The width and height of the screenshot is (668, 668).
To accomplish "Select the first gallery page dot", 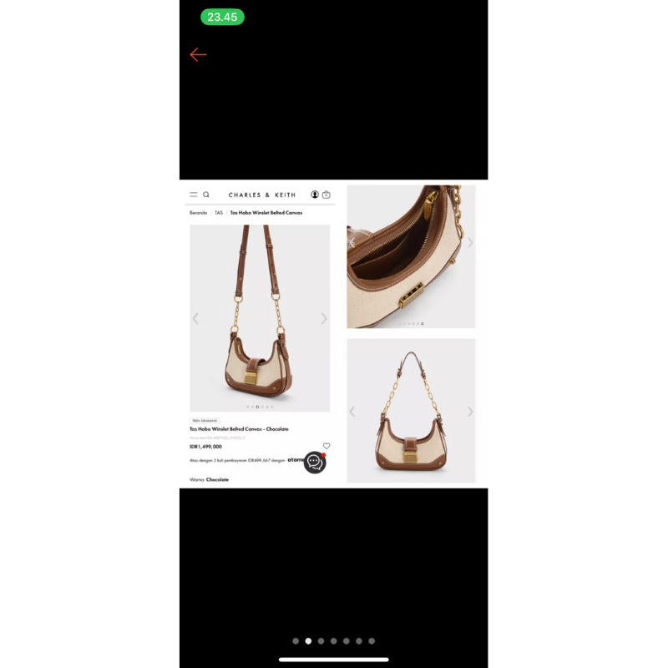I will [296, 641].
